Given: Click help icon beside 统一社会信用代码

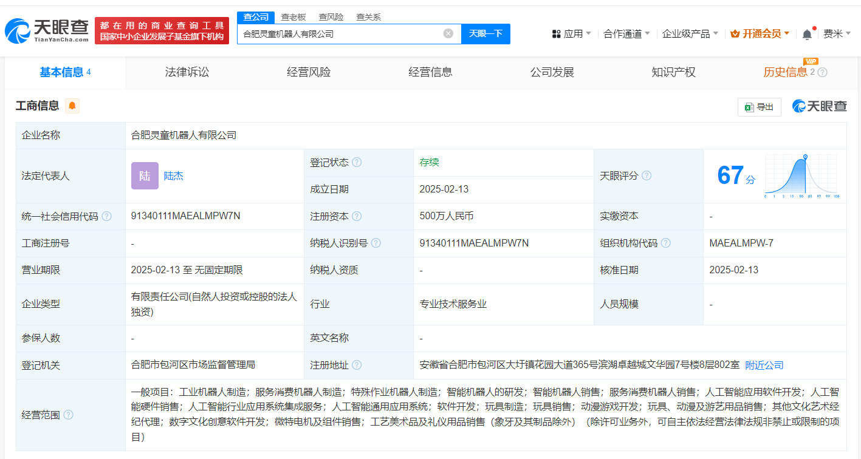Looking at the screenshot, I should pos(107,216).
